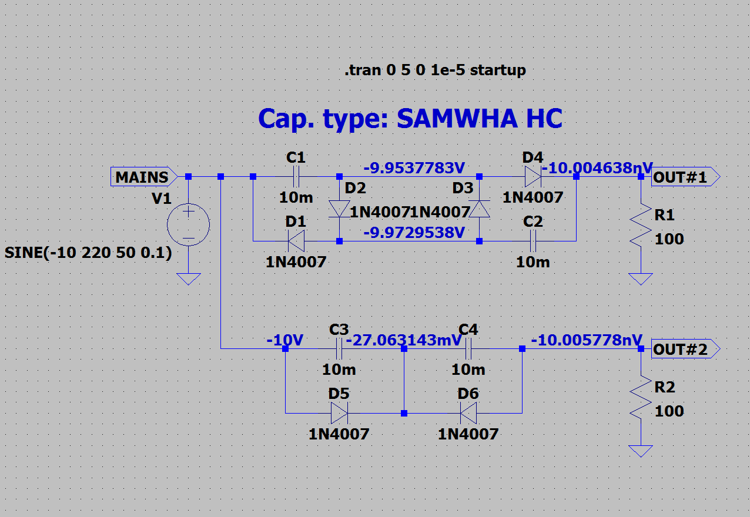Select the OUT#1 output port label
The width and height of the screenshot is (750, 517).
(685, 177)
